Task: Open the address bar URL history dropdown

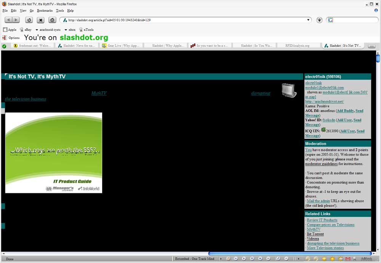Action: click(309, 20)
